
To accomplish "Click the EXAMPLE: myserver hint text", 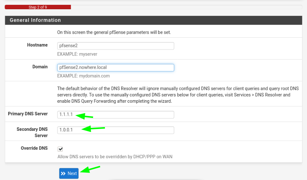I will pos(77,54).
